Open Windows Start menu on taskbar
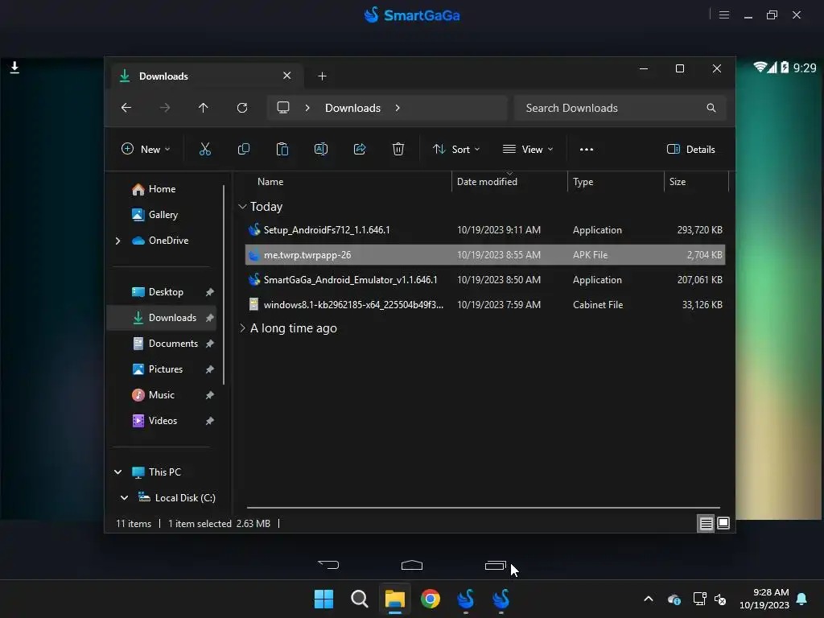Image resolution: width=824 pixels, height=618 pixels. (x=323, y=599)
